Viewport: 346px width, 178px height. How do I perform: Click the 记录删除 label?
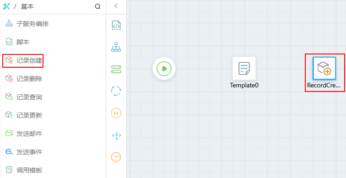tap(29, 79)
